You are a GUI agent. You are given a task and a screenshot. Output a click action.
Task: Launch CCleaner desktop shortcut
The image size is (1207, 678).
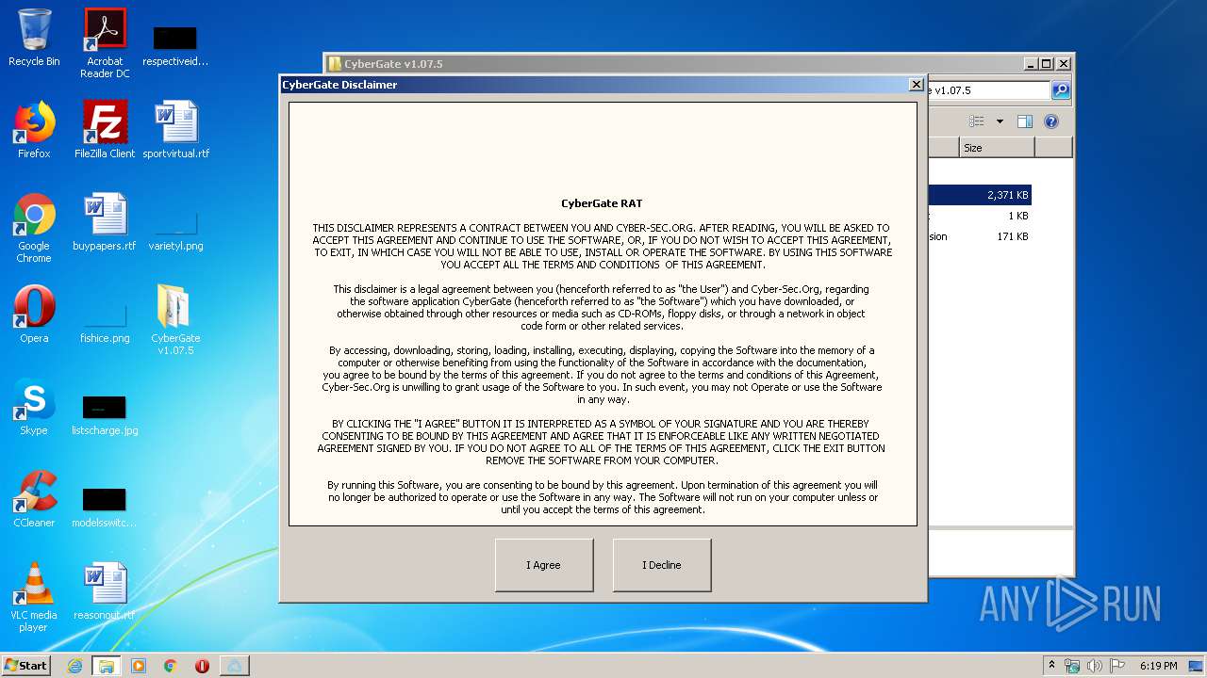34,499
